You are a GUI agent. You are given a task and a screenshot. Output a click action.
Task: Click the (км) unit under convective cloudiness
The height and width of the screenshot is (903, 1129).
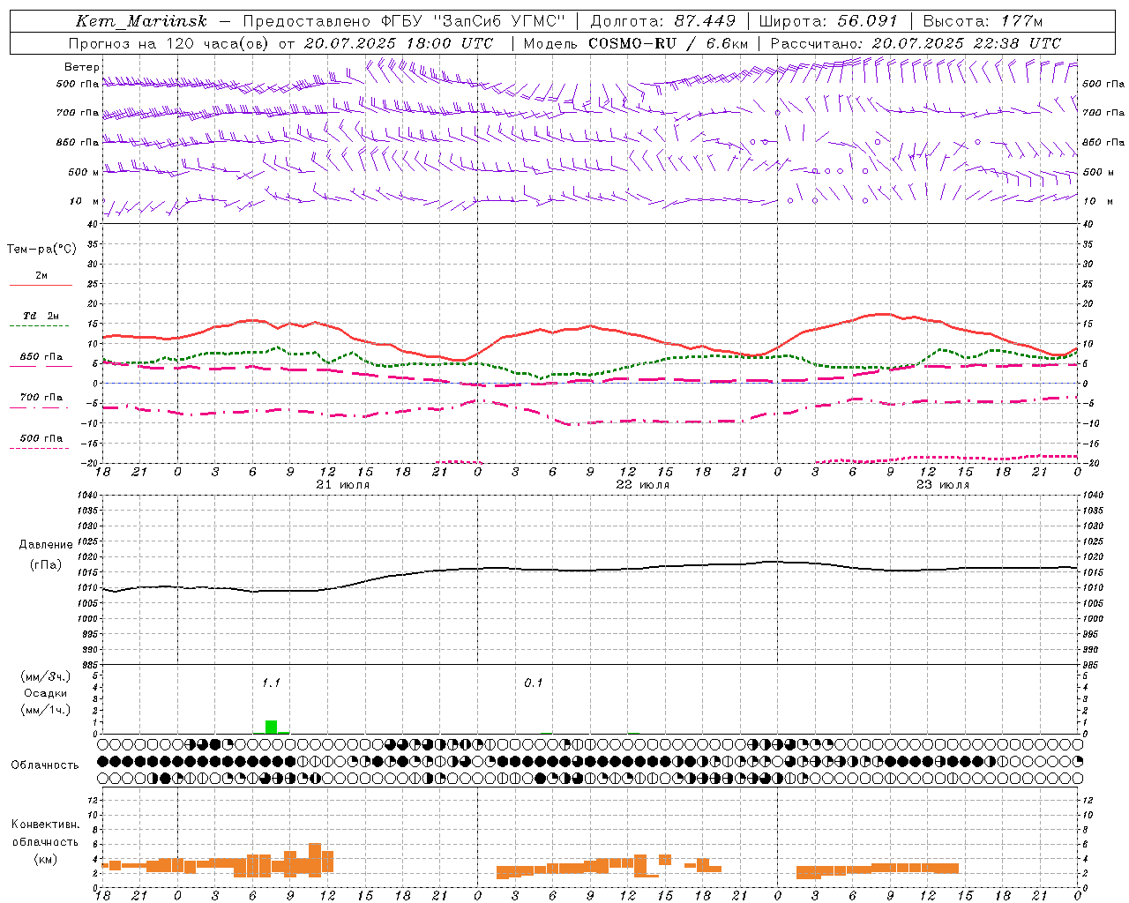click(45, 859)
